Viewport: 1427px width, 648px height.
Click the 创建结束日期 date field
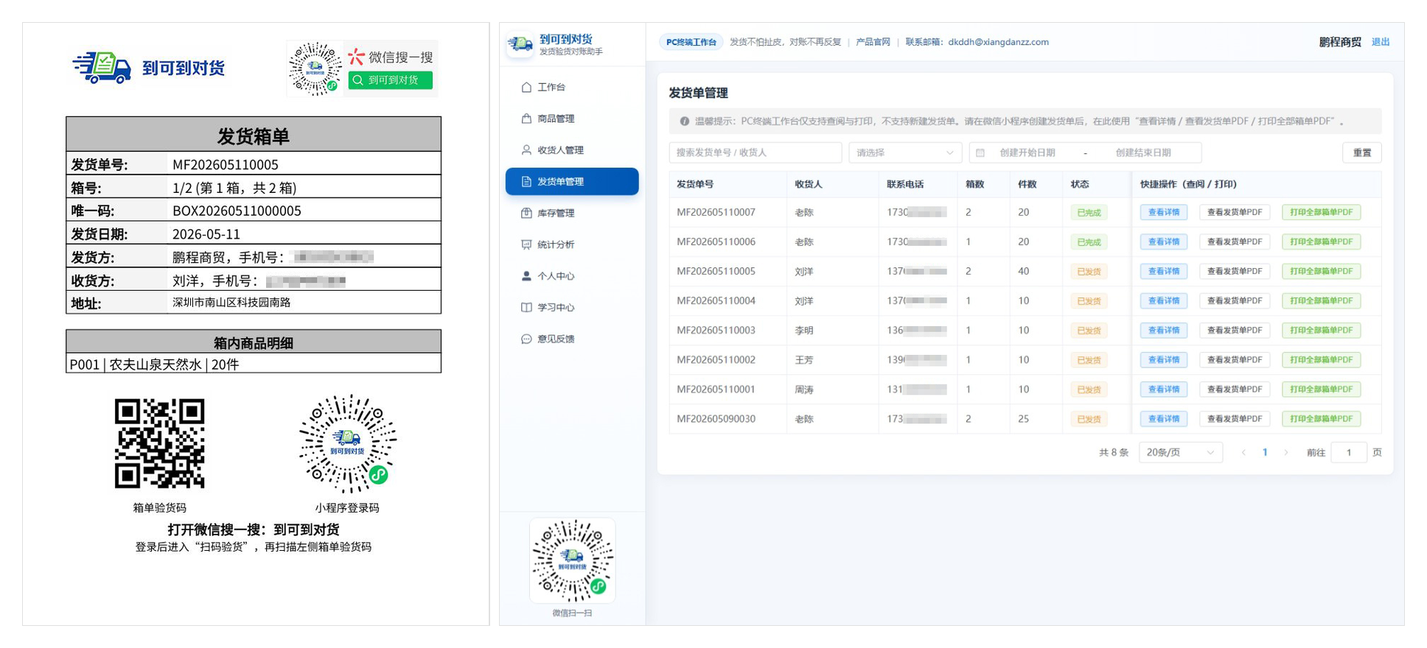click(1143, 153)
